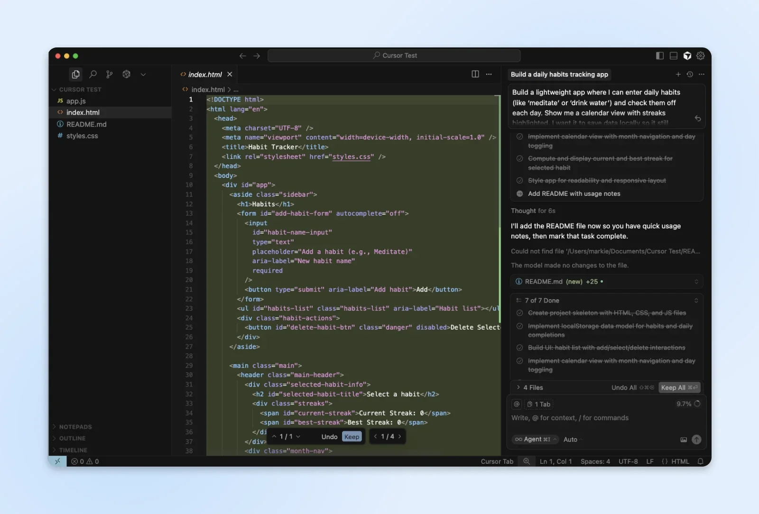Screen dimensions: 759x514
Task: Start a new chat with the plus icon
Action: 678,74
